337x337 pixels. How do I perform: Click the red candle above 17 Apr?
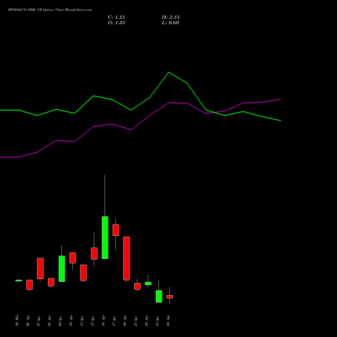point(116,230)
